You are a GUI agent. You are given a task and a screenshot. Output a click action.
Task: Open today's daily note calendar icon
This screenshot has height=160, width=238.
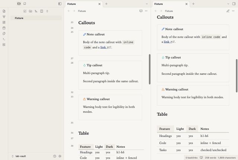click(4, 28)
